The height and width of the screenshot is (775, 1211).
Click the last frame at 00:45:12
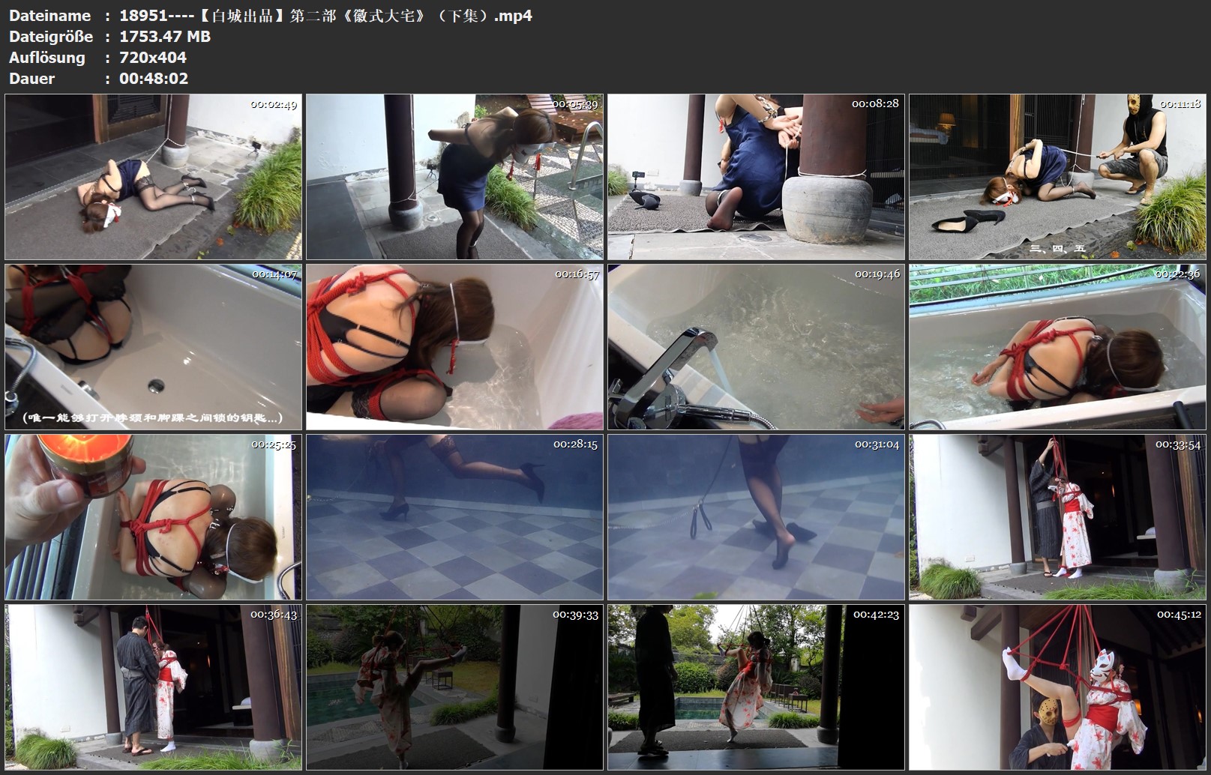coord(1057,687)
